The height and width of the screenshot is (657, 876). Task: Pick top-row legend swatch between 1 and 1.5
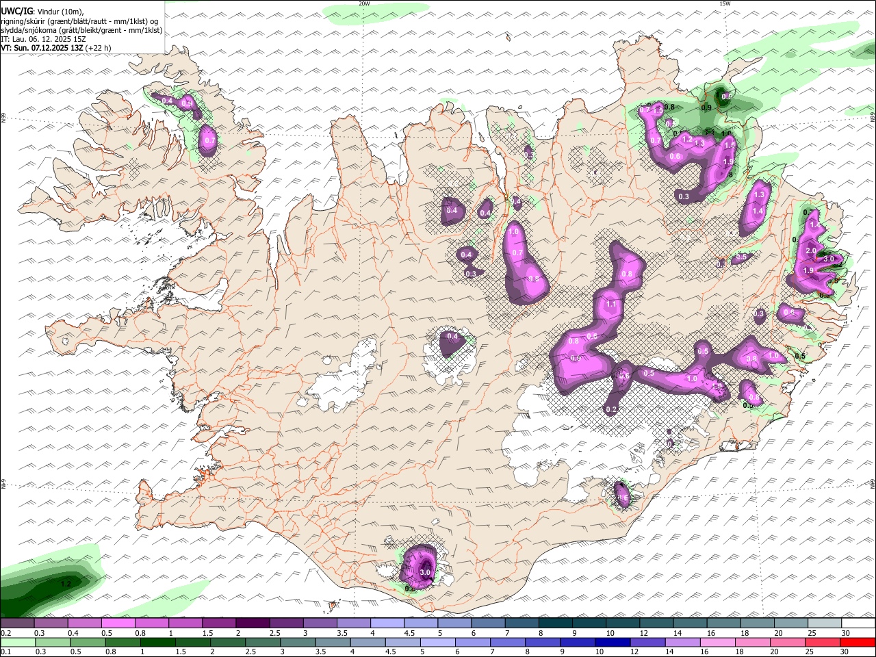185,623
